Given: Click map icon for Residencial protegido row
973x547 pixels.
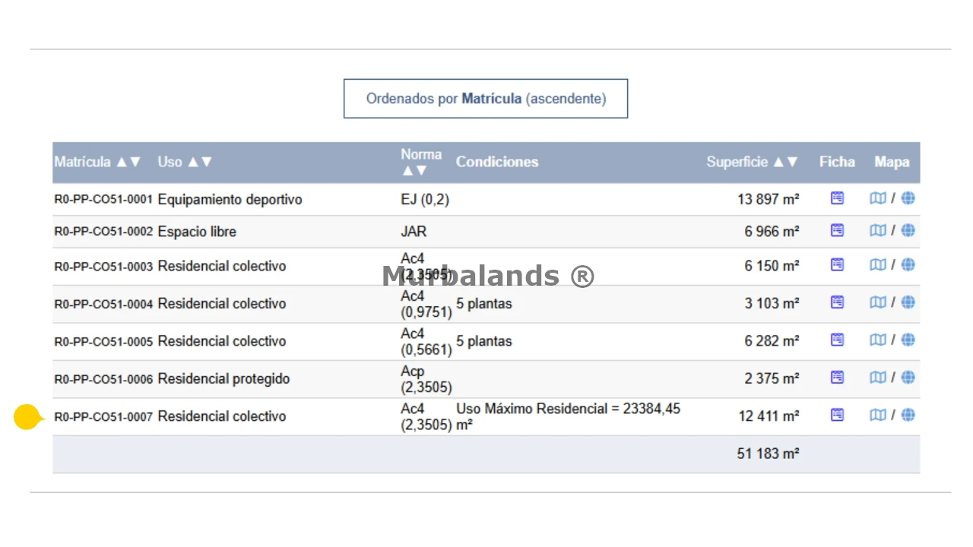Looking at the screenshot, I should pos(877,378).
